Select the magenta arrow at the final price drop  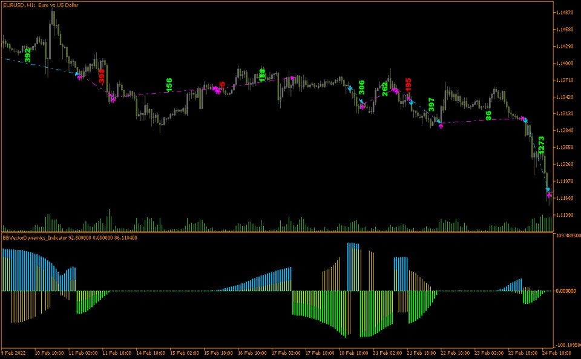tap(548, 195)
